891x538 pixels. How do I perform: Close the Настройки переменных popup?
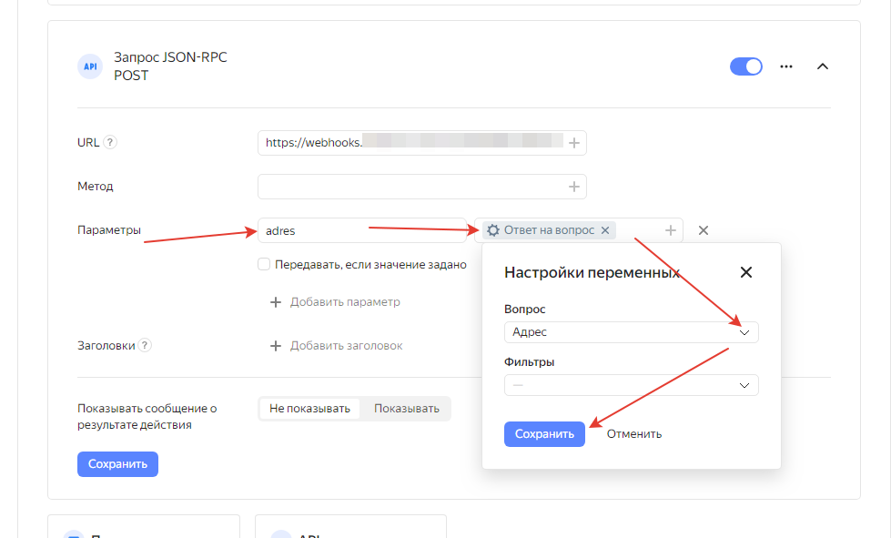(x=745, y=272)
